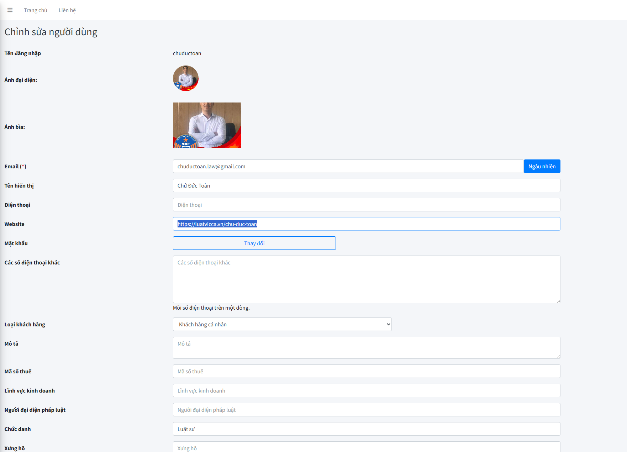Grab resize handle of phone numbers textarea
627x452 pixels.
click(558, 301)
